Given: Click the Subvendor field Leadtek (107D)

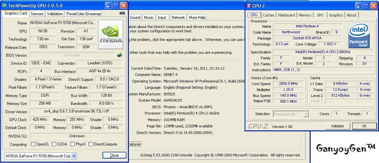Looking at the screenshot, I should coord(100,63).
